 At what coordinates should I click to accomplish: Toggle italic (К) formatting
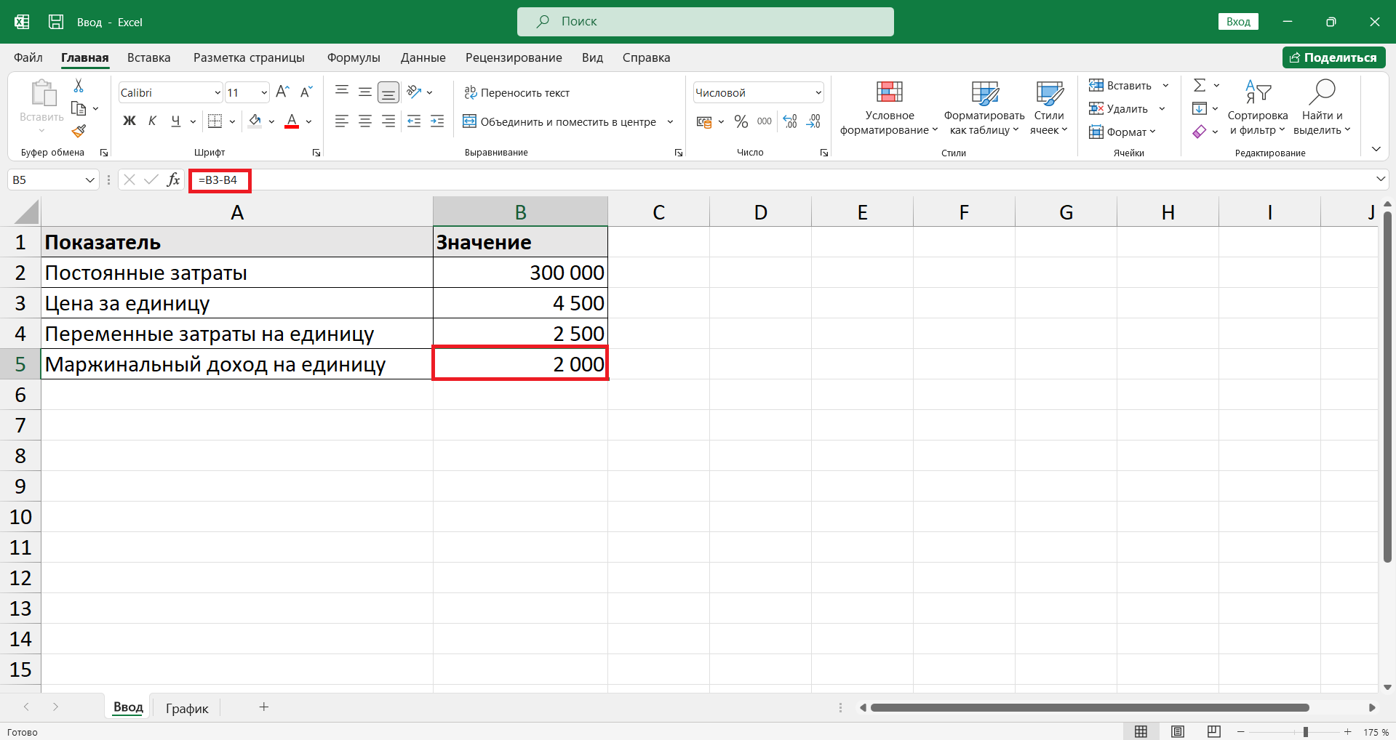pos(152,121)
